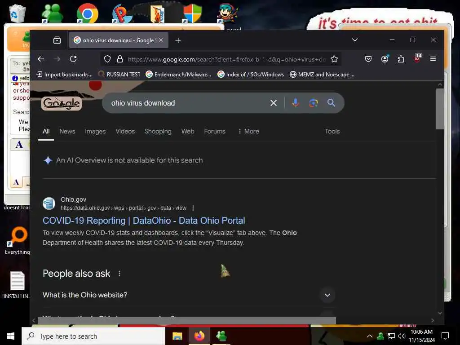Switch to the Videos tab
Screen dimensions: 460x345
tap(125, 132)
